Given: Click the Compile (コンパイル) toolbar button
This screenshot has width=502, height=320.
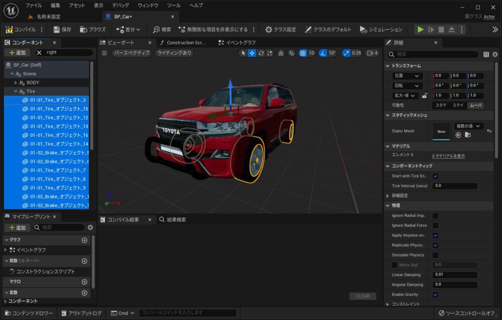Looking at the screenshot, I should [21, 29].
